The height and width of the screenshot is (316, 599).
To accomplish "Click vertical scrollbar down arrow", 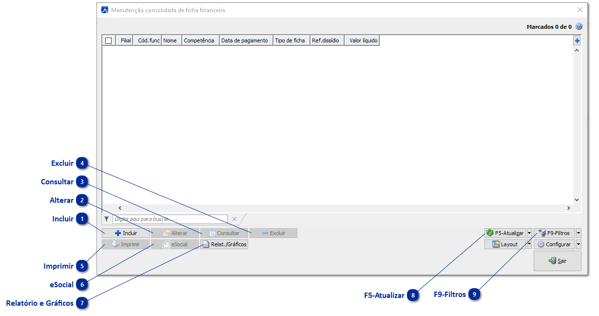I will pyautogui.click(x=577, y=200).
